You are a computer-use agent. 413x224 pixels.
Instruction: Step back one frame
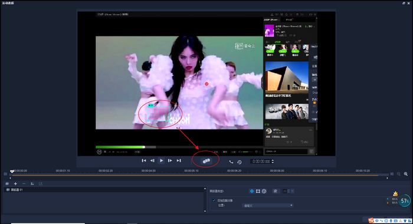pos(152,160)
